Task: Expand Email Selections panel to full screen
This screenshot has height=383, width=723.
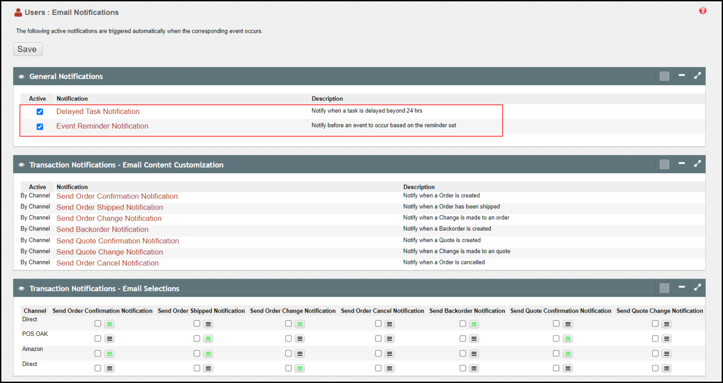Action: 697,287
